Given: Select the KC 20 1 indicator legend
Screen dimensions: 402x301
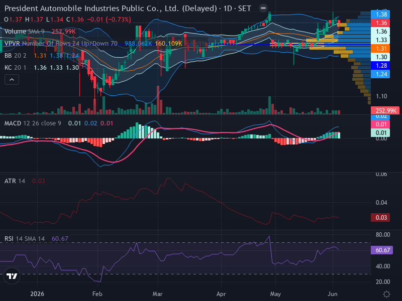Looking at the screenshot, I should 16,68.
